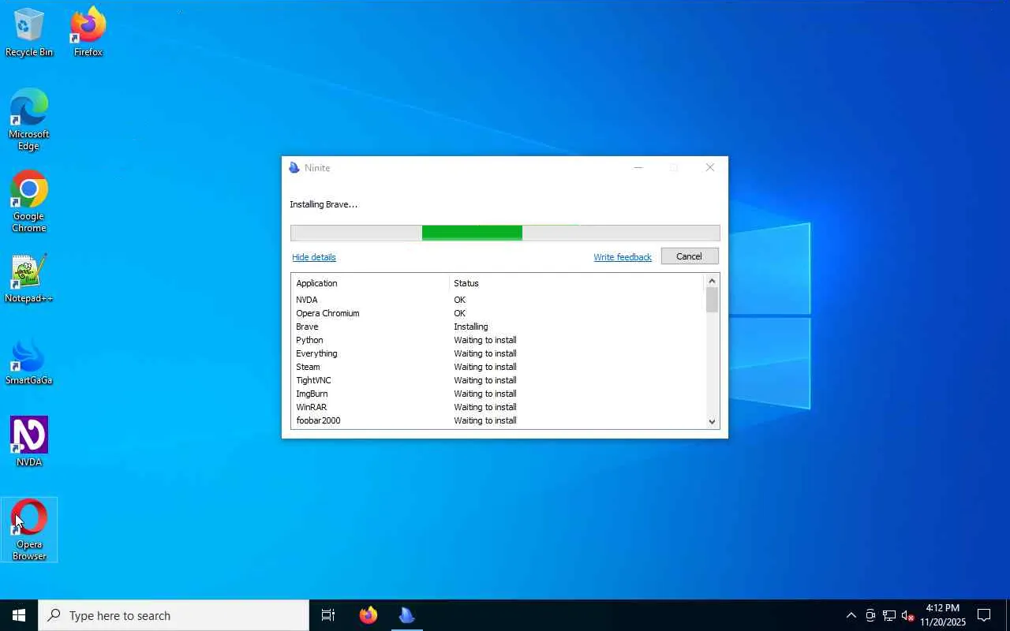Open the Write feedback link

click(x=623, y=257)
